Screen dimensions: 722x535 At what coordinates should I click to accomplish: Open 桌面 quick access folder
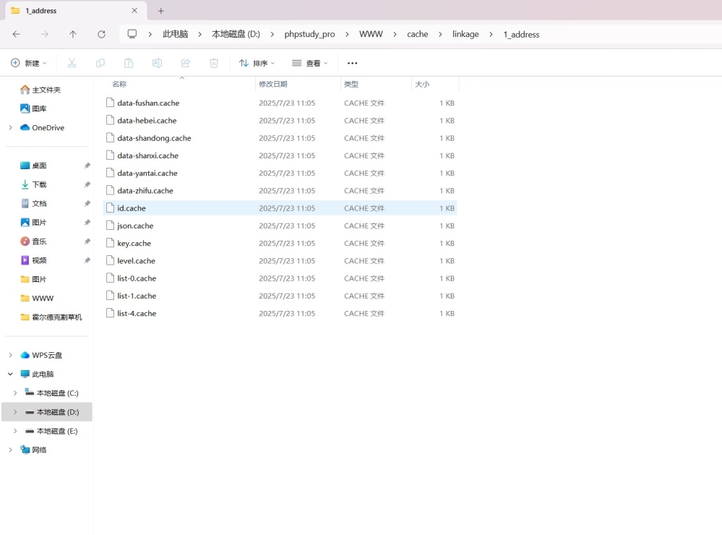33,166
